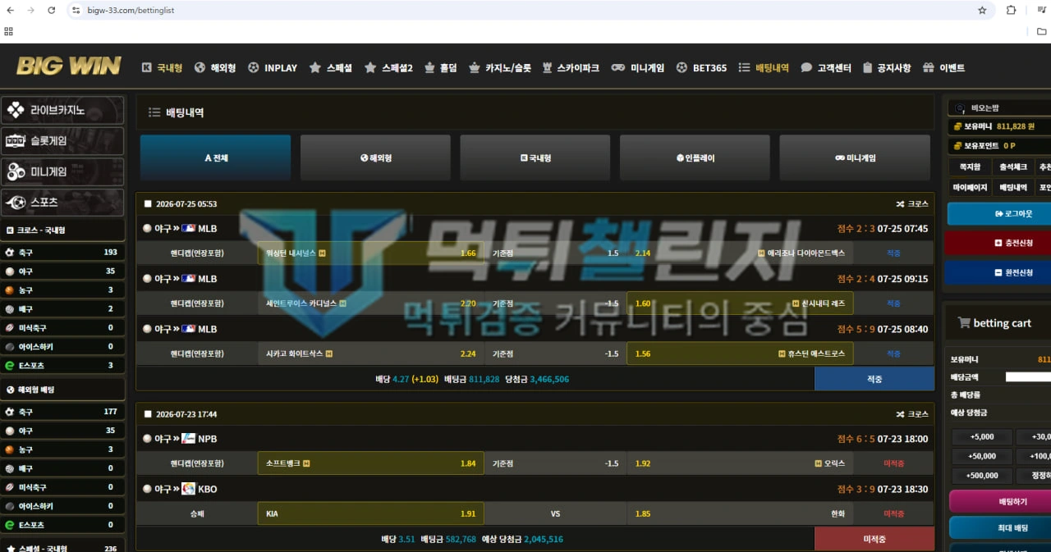Bookmark this page with the star icon
Screen dimensions: 1051x552
pyautogui.click(x=982, y=11)
